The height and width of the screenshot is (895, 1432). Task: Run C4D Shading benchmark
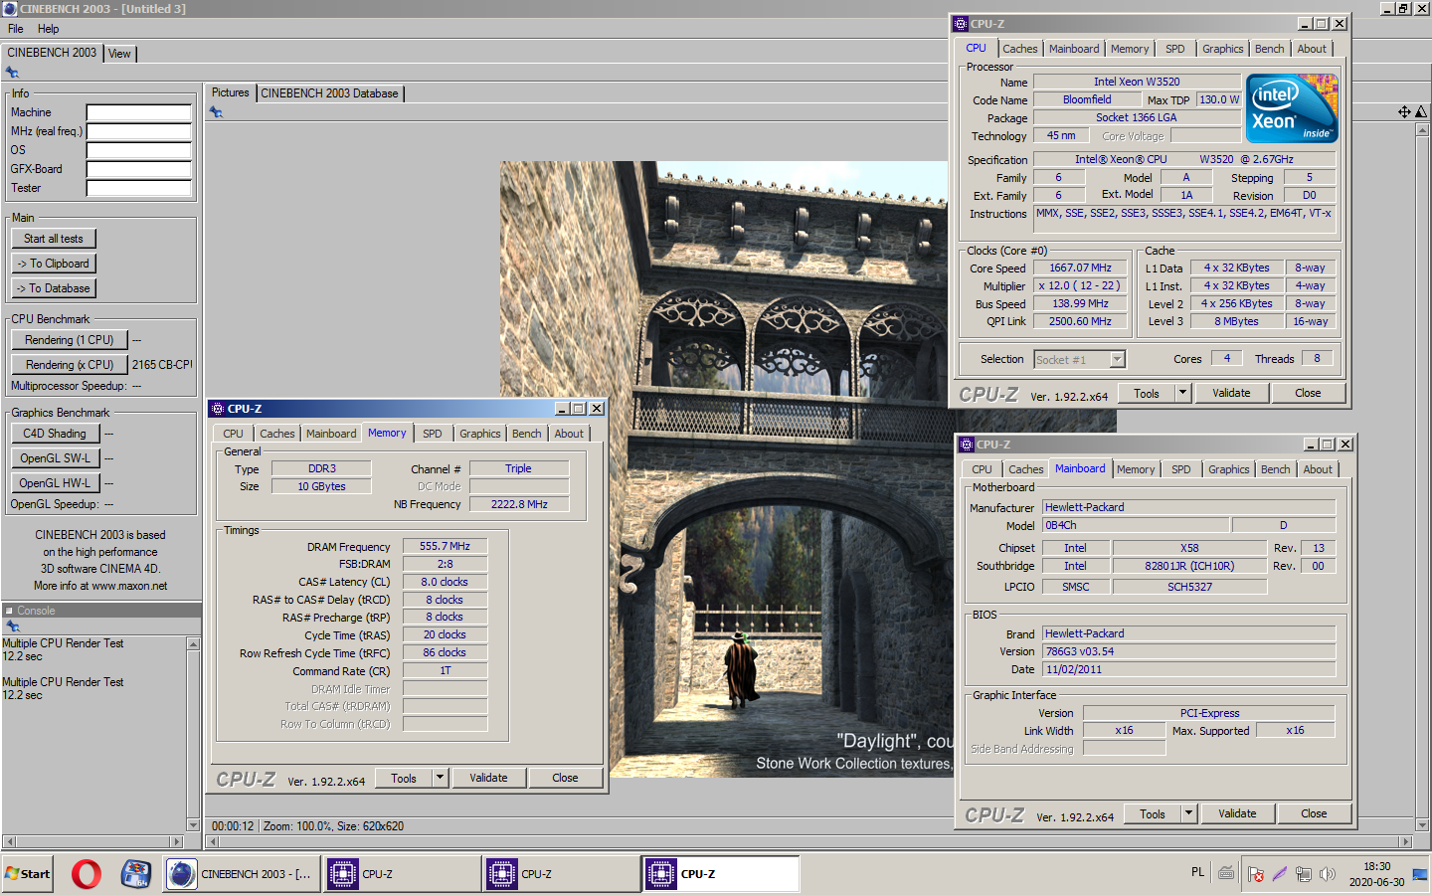tap(55, 434)
